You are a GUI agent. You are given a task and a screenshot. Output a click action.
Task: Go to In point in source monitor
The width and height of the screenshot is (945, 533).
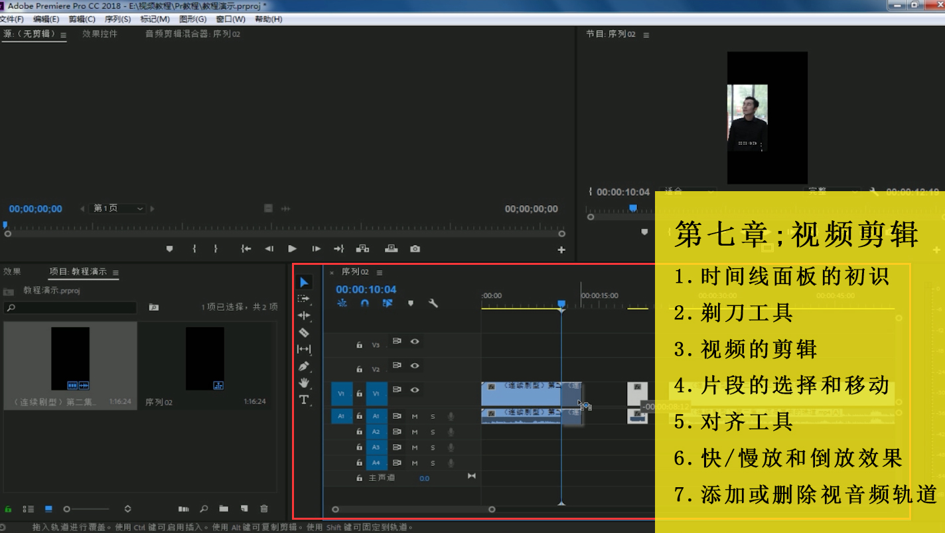click(x=246, y=249)
